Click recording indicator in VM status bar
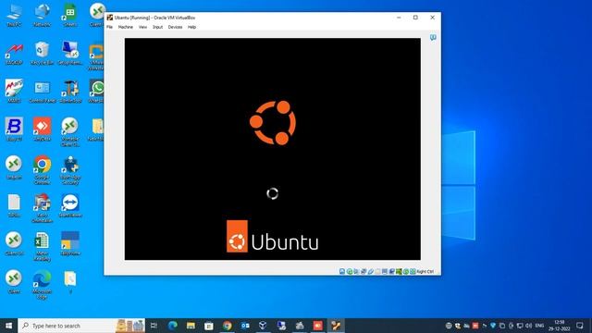Image resolution: width=592 pixels, height=333 pixels. 391,271
